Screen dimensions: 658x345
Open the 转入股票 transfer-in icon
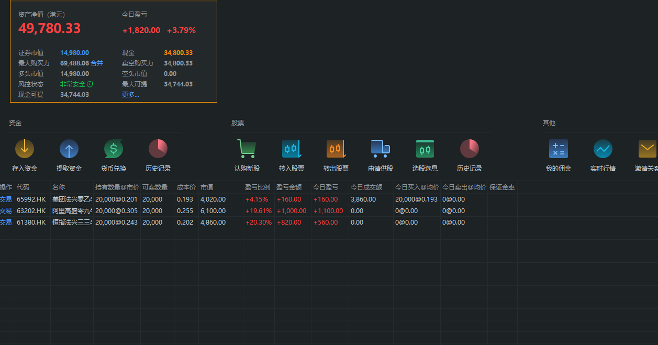[292, 149]
